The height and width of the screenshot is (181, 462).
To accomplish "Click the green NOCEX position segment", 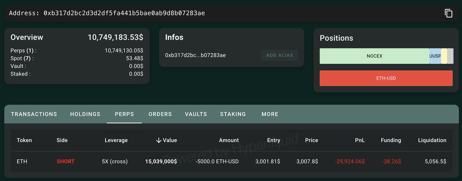I will pos(374,56).
